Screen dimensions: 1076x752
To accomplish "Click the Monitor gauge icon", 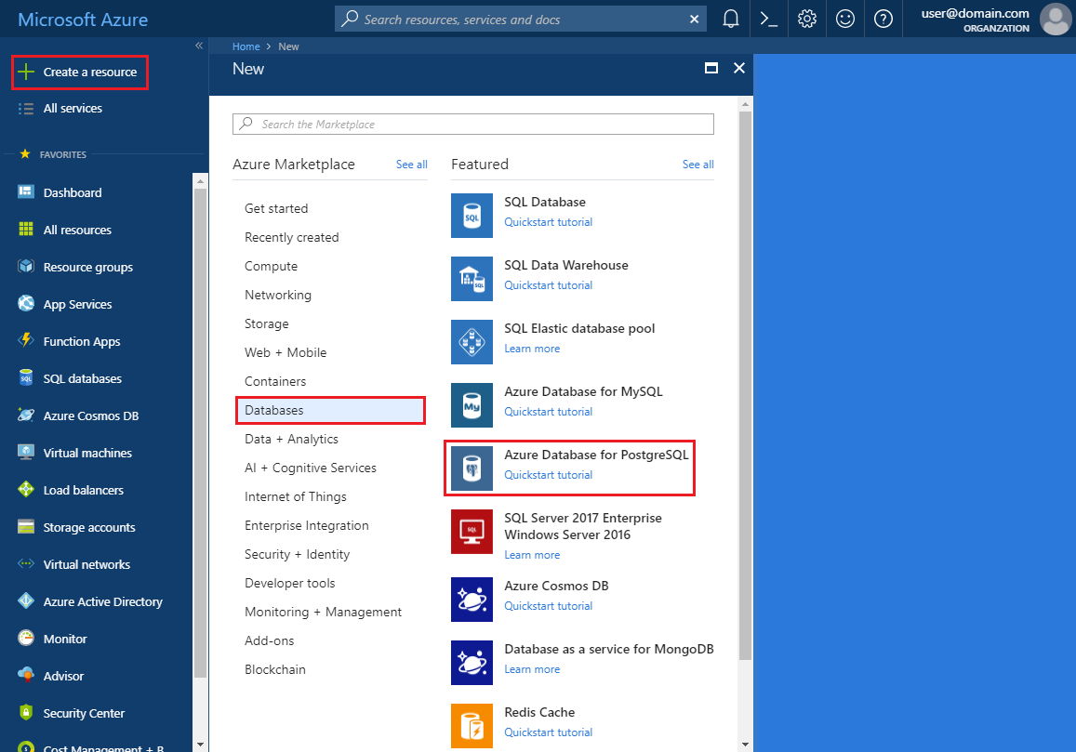I will tap(26, 638).
